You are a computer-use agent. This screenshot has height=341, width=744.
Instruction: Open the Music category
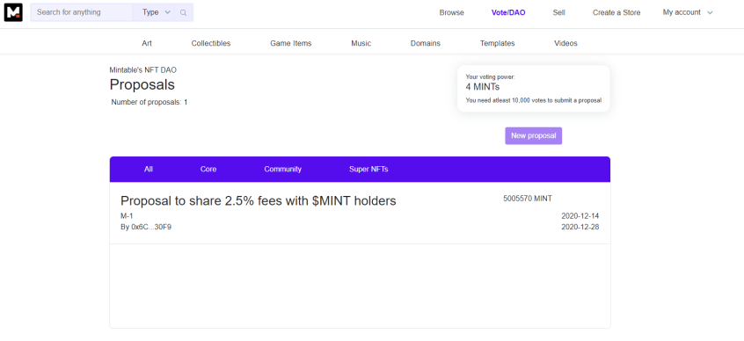[x=361, y=43]
